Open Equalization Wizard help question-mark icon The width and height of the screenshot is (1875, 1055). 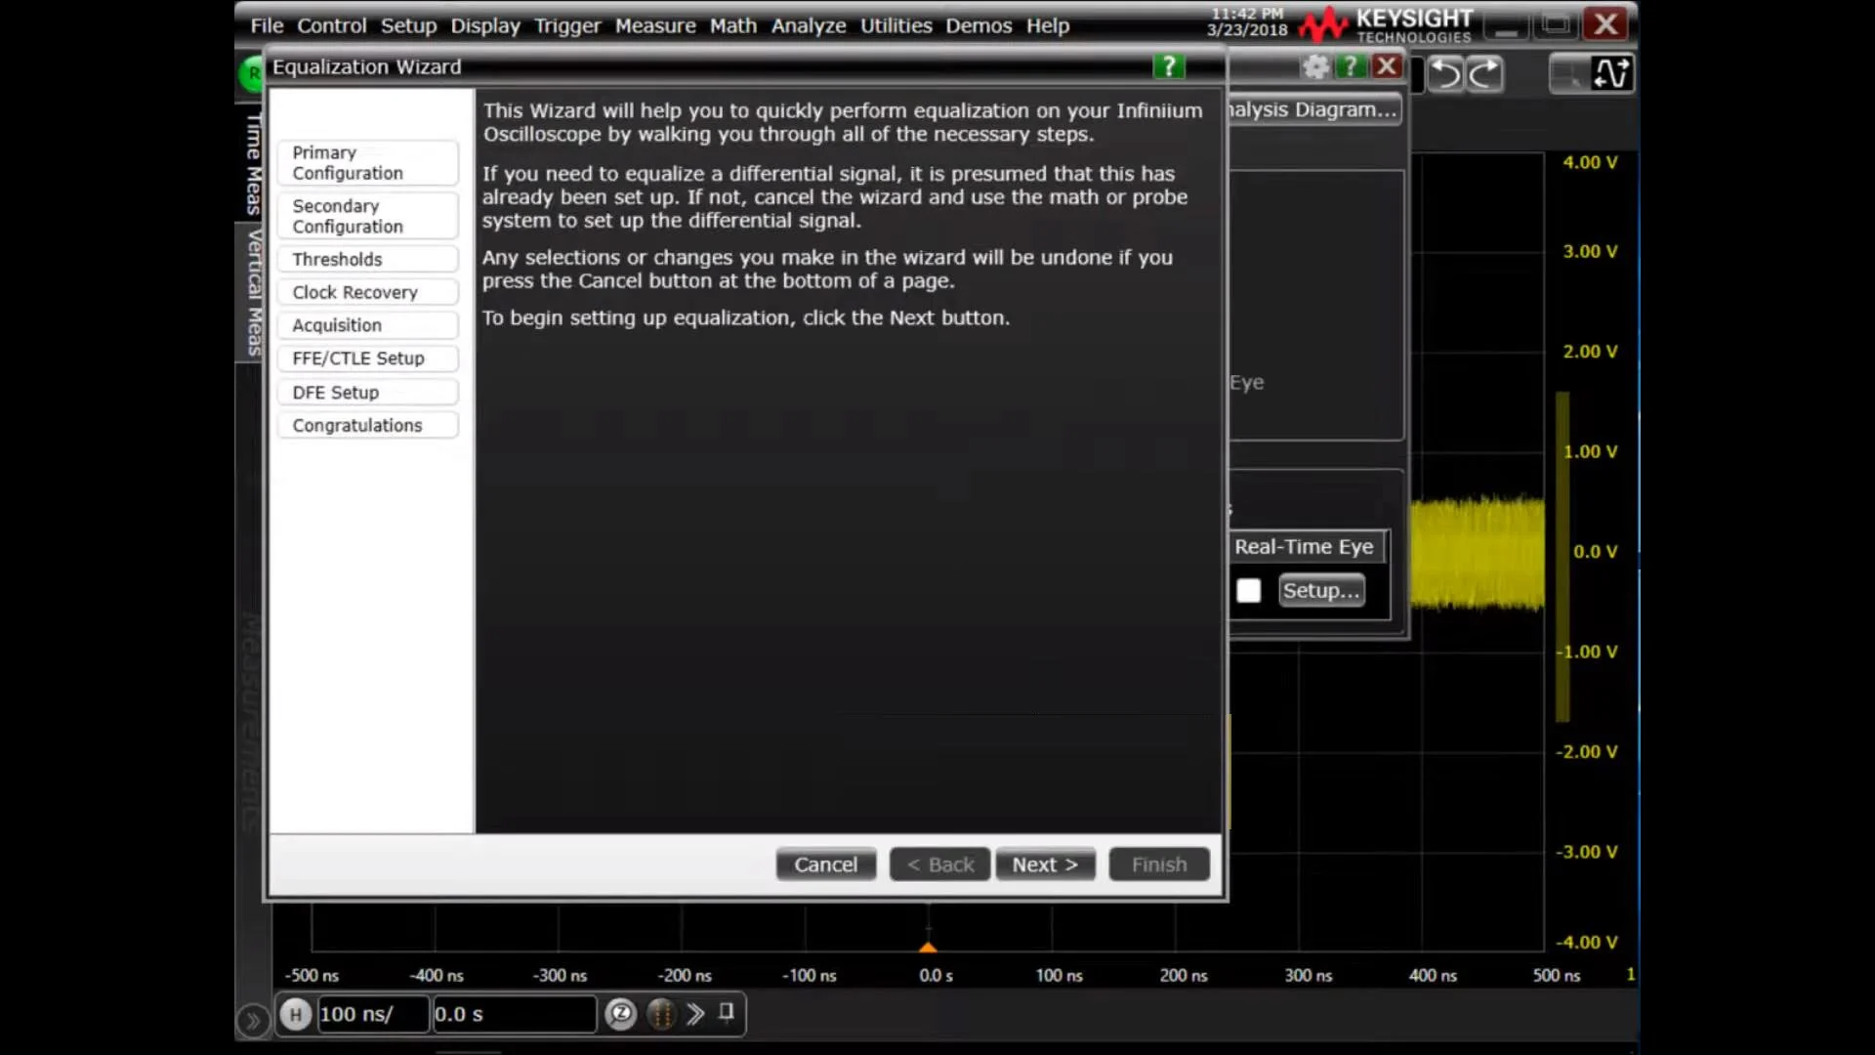1168,66
